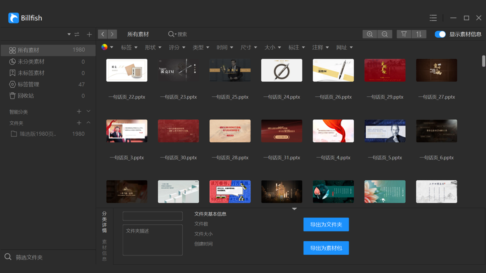Click the sort order icon

(x=419, y=34)
